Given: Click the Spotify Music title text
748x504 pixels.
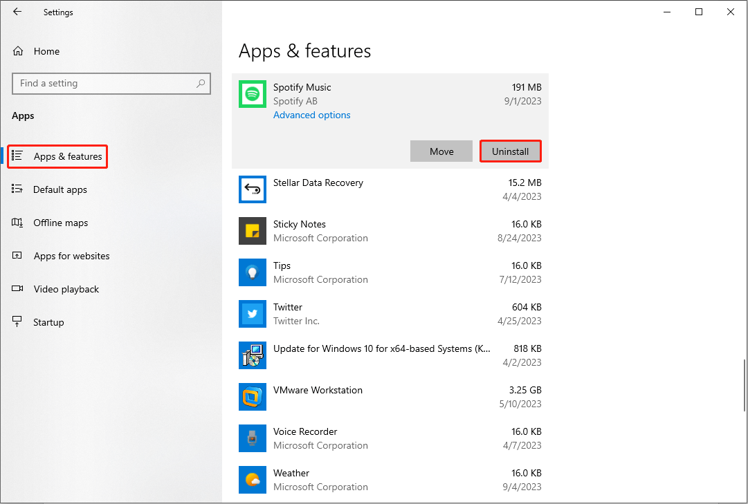Looking at the screenshot, I should point(302,87).
